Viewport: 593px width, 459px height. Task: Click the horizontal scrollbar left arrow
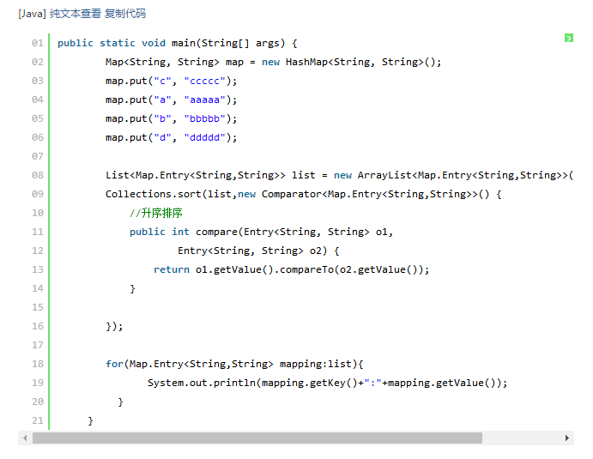[x=25, y=438]
